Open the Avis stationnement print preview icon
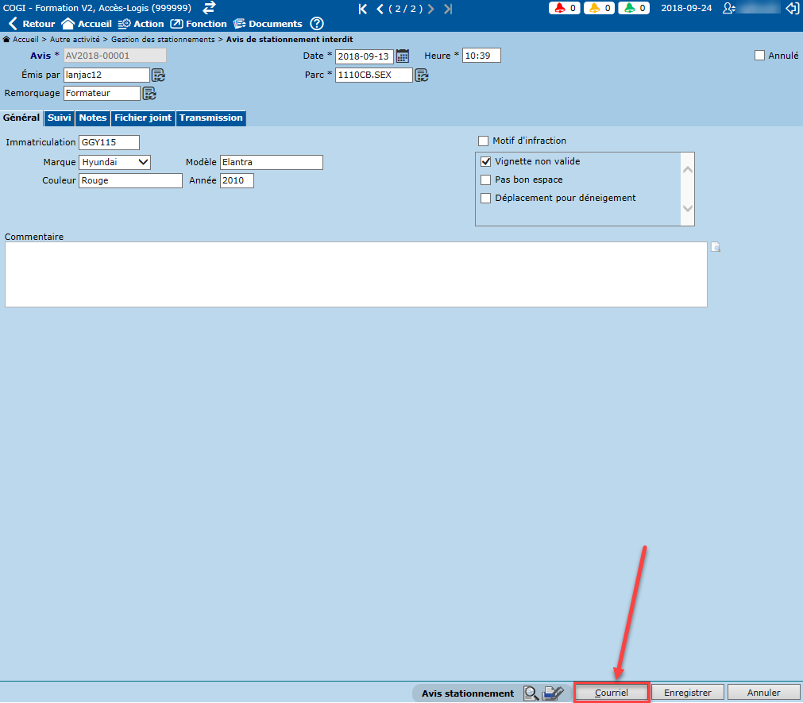This screenshot has height=703, width=803. pos(531,693)
